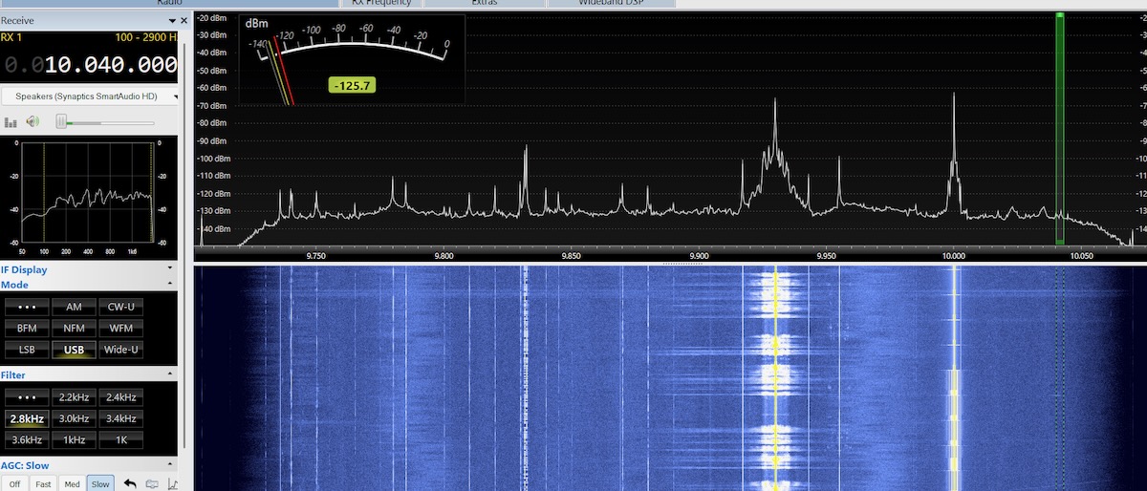Choose the 3.0kHz filter bandwidth
Screen dimensions: 1147x491
[74, 418]
